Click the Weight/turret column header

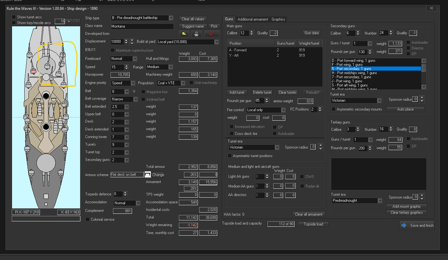coord(309,43)
